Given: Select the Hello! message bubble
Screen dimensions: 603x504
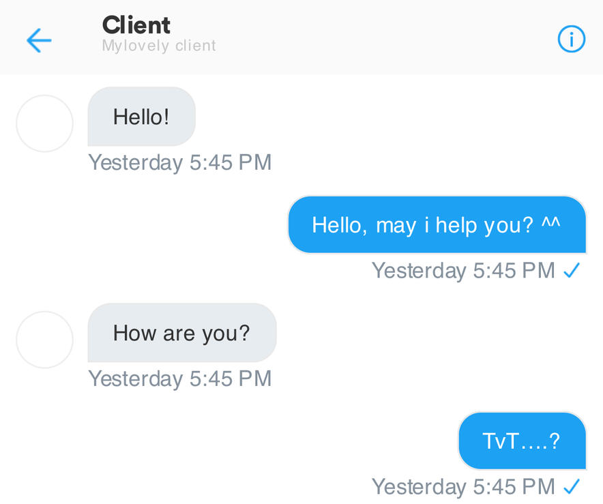Looking at the screenshot, I should 141,117.
